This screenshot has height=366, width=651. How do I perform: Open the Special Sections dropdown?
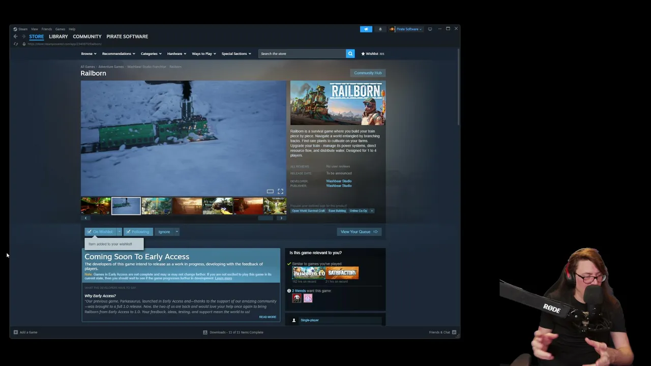[x=236, y=53]
